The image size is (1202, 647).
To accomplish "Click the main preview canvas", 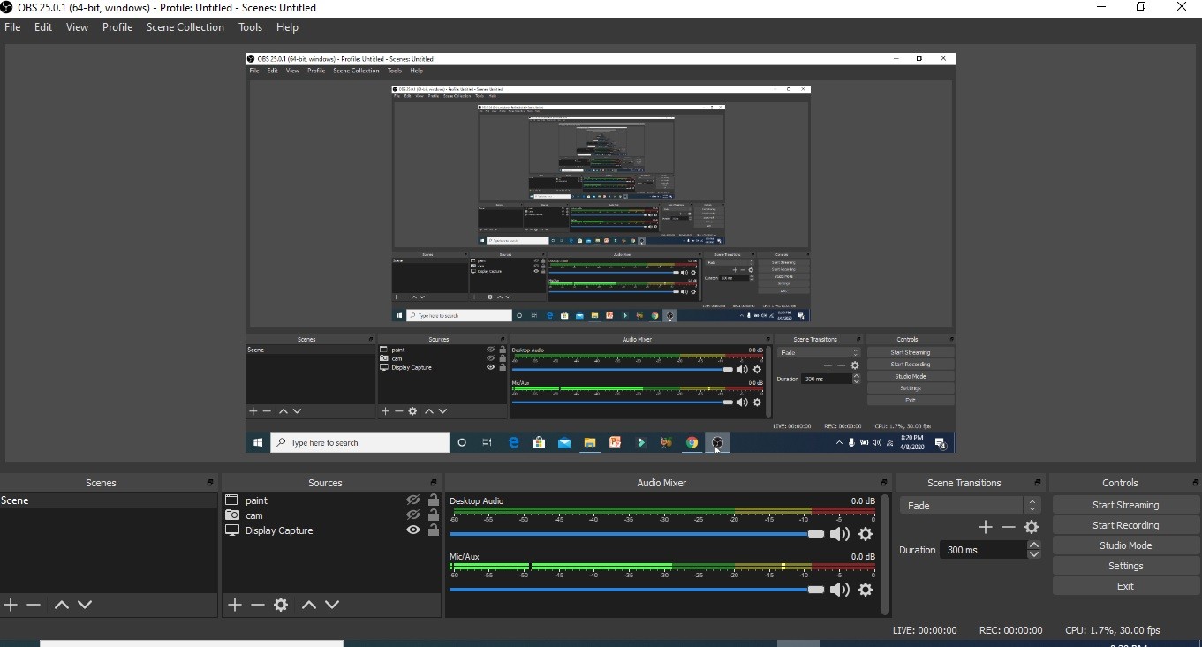I will [x=601, y=253].
